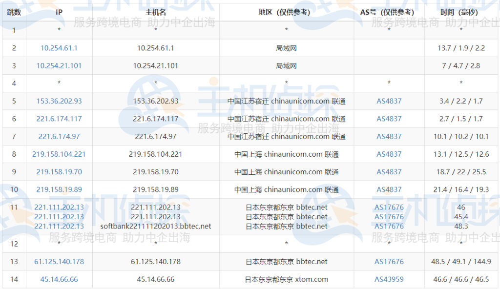The width and height of the screenshot is (500, 290).
Task: Click the 跳数 column header
Action: click(x=14, y=13)
